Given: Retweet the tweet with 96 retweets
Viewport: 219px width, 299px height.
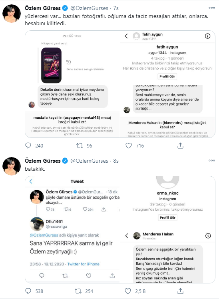Looking at the screenshot, I should tap(80, 146).
